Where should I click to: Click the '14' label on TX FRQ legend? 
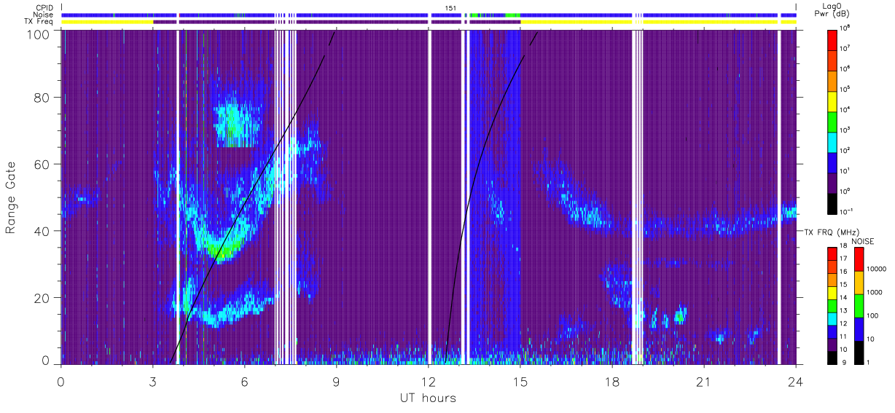point(844,298)
